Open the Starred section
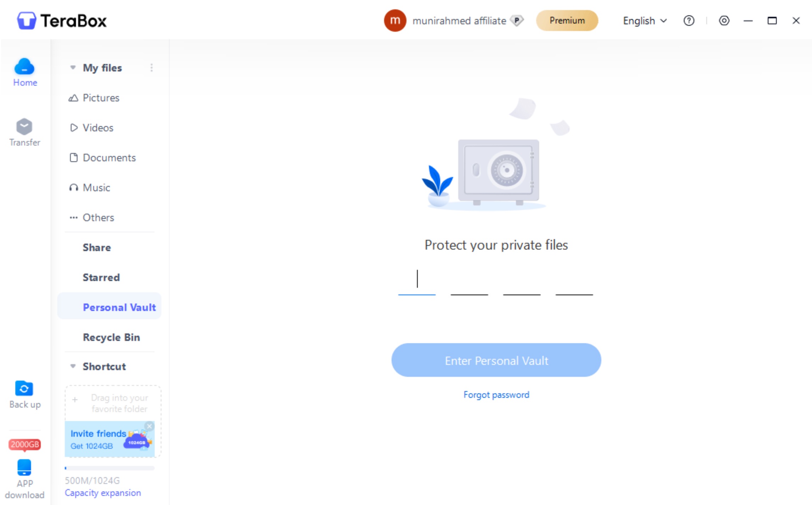812x505 pixels. tap(101, 277)
